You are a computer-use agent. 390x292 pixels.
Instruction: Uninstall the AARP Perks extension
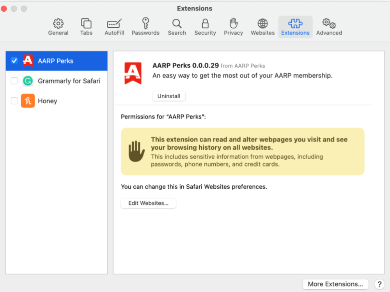click(x=168, y=96)
